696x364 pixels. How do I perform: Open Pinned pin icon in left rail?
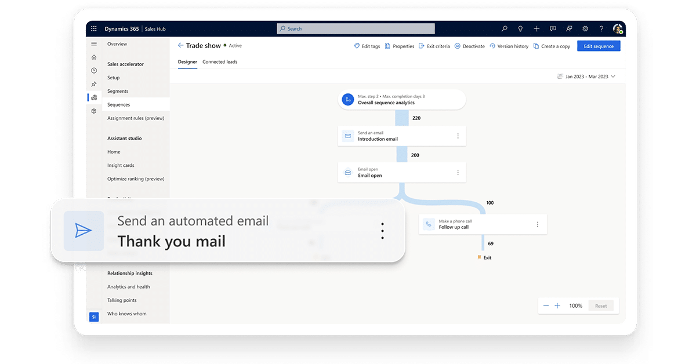pyautogui.click(x=94, y=84)
